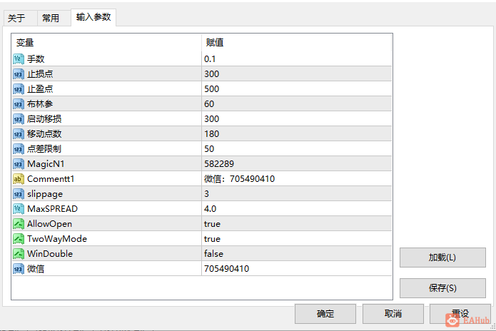Click the 赋值 column header
The image size is (496, 331).
pyautogui.click(x=296, y=42)
